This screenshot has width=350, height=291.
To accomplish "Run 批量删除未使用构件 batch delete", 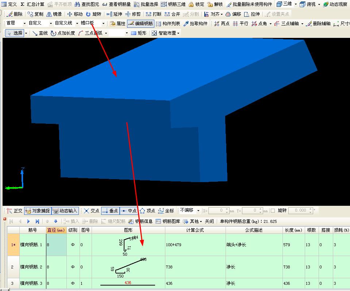I will [x=249, y=4].
